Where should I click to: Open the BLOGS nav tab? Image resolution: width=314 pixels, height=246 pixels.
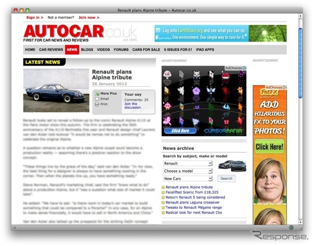87,49
